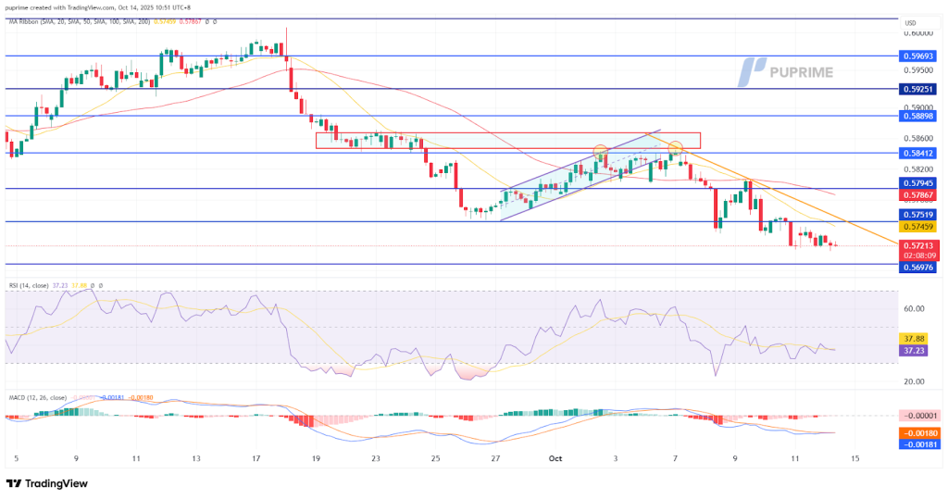Viewport: 948px width, 499px height.
Task: Click the red rectangle resistance zone
Action: tap(507, 140)
